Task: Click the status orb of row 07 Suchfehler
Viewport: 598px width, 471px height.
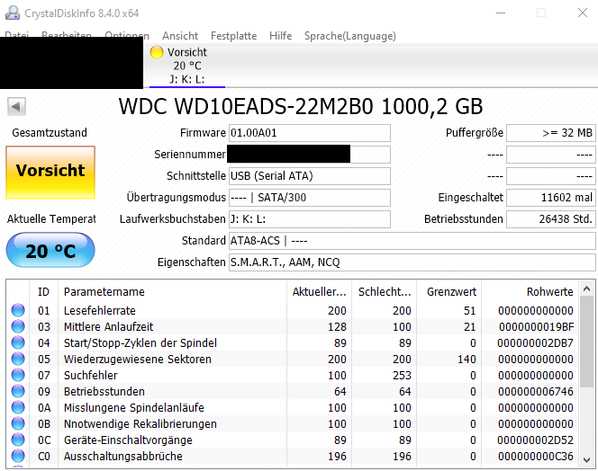Action: (18, 375)
